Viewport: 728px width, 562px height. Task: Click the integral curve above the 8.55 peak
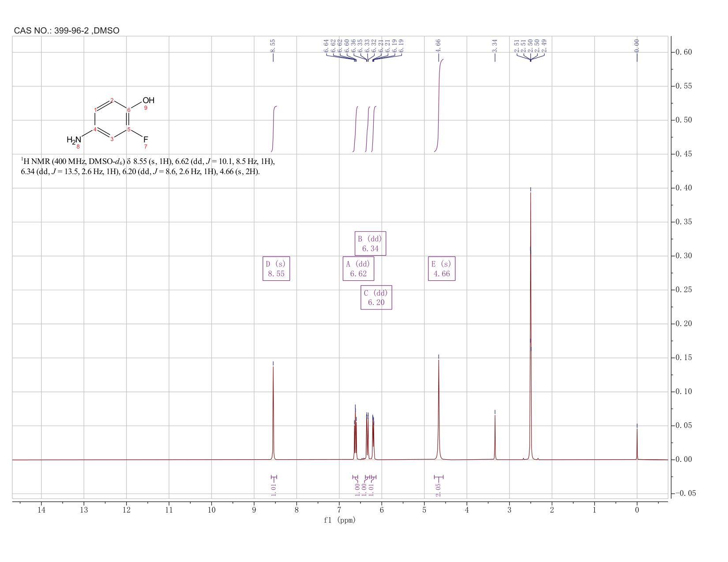pos(274,129)
